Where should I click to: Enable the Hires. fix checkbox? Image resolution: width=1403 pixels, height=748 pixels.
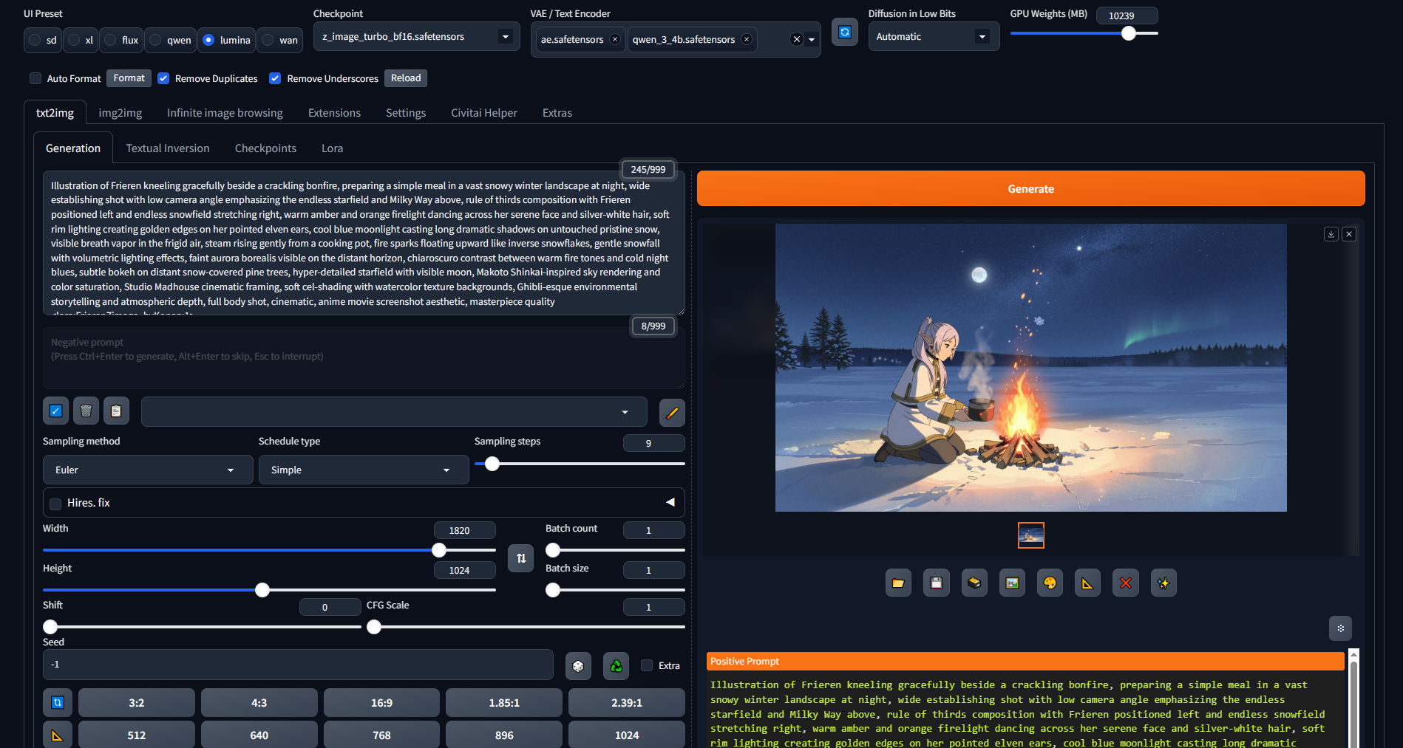[55, 504]
